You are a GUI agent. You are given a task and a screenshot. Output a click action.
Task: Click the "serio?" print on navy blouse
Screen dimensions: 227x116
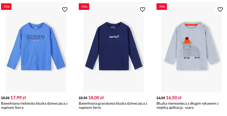click(x=114, y=37)
